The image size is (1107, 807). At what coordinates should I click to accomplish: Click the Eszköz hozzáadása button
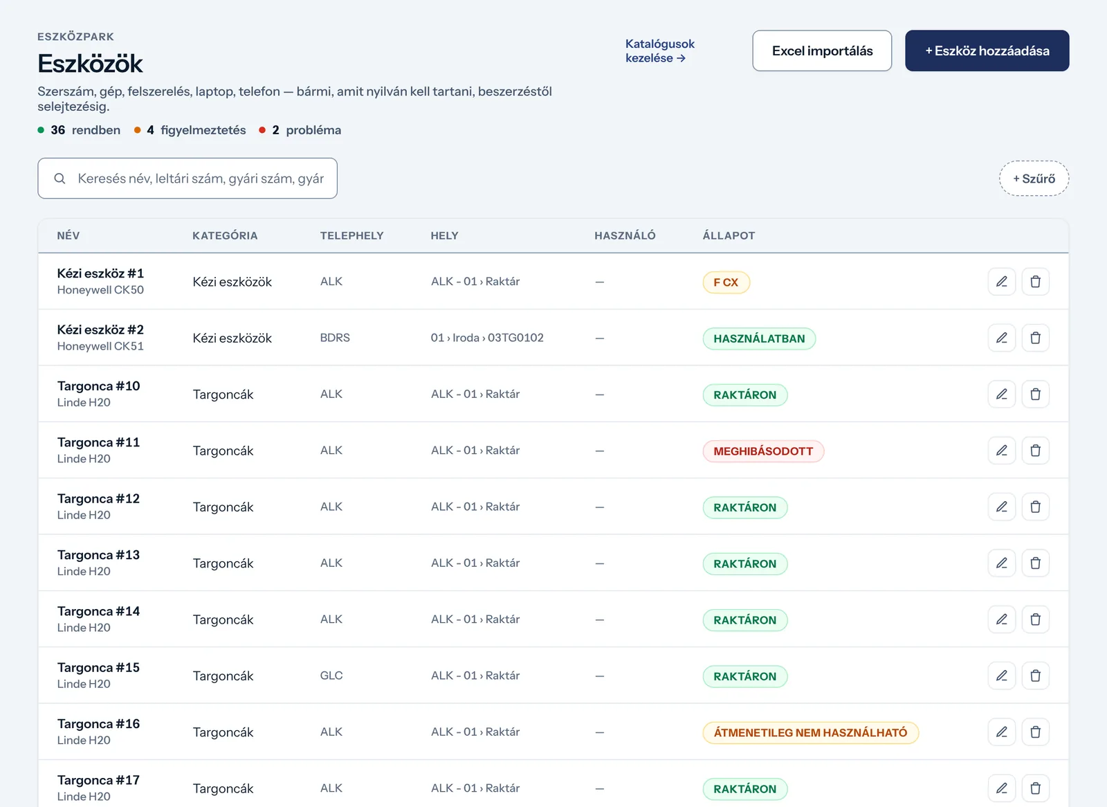tap(987, 51)
